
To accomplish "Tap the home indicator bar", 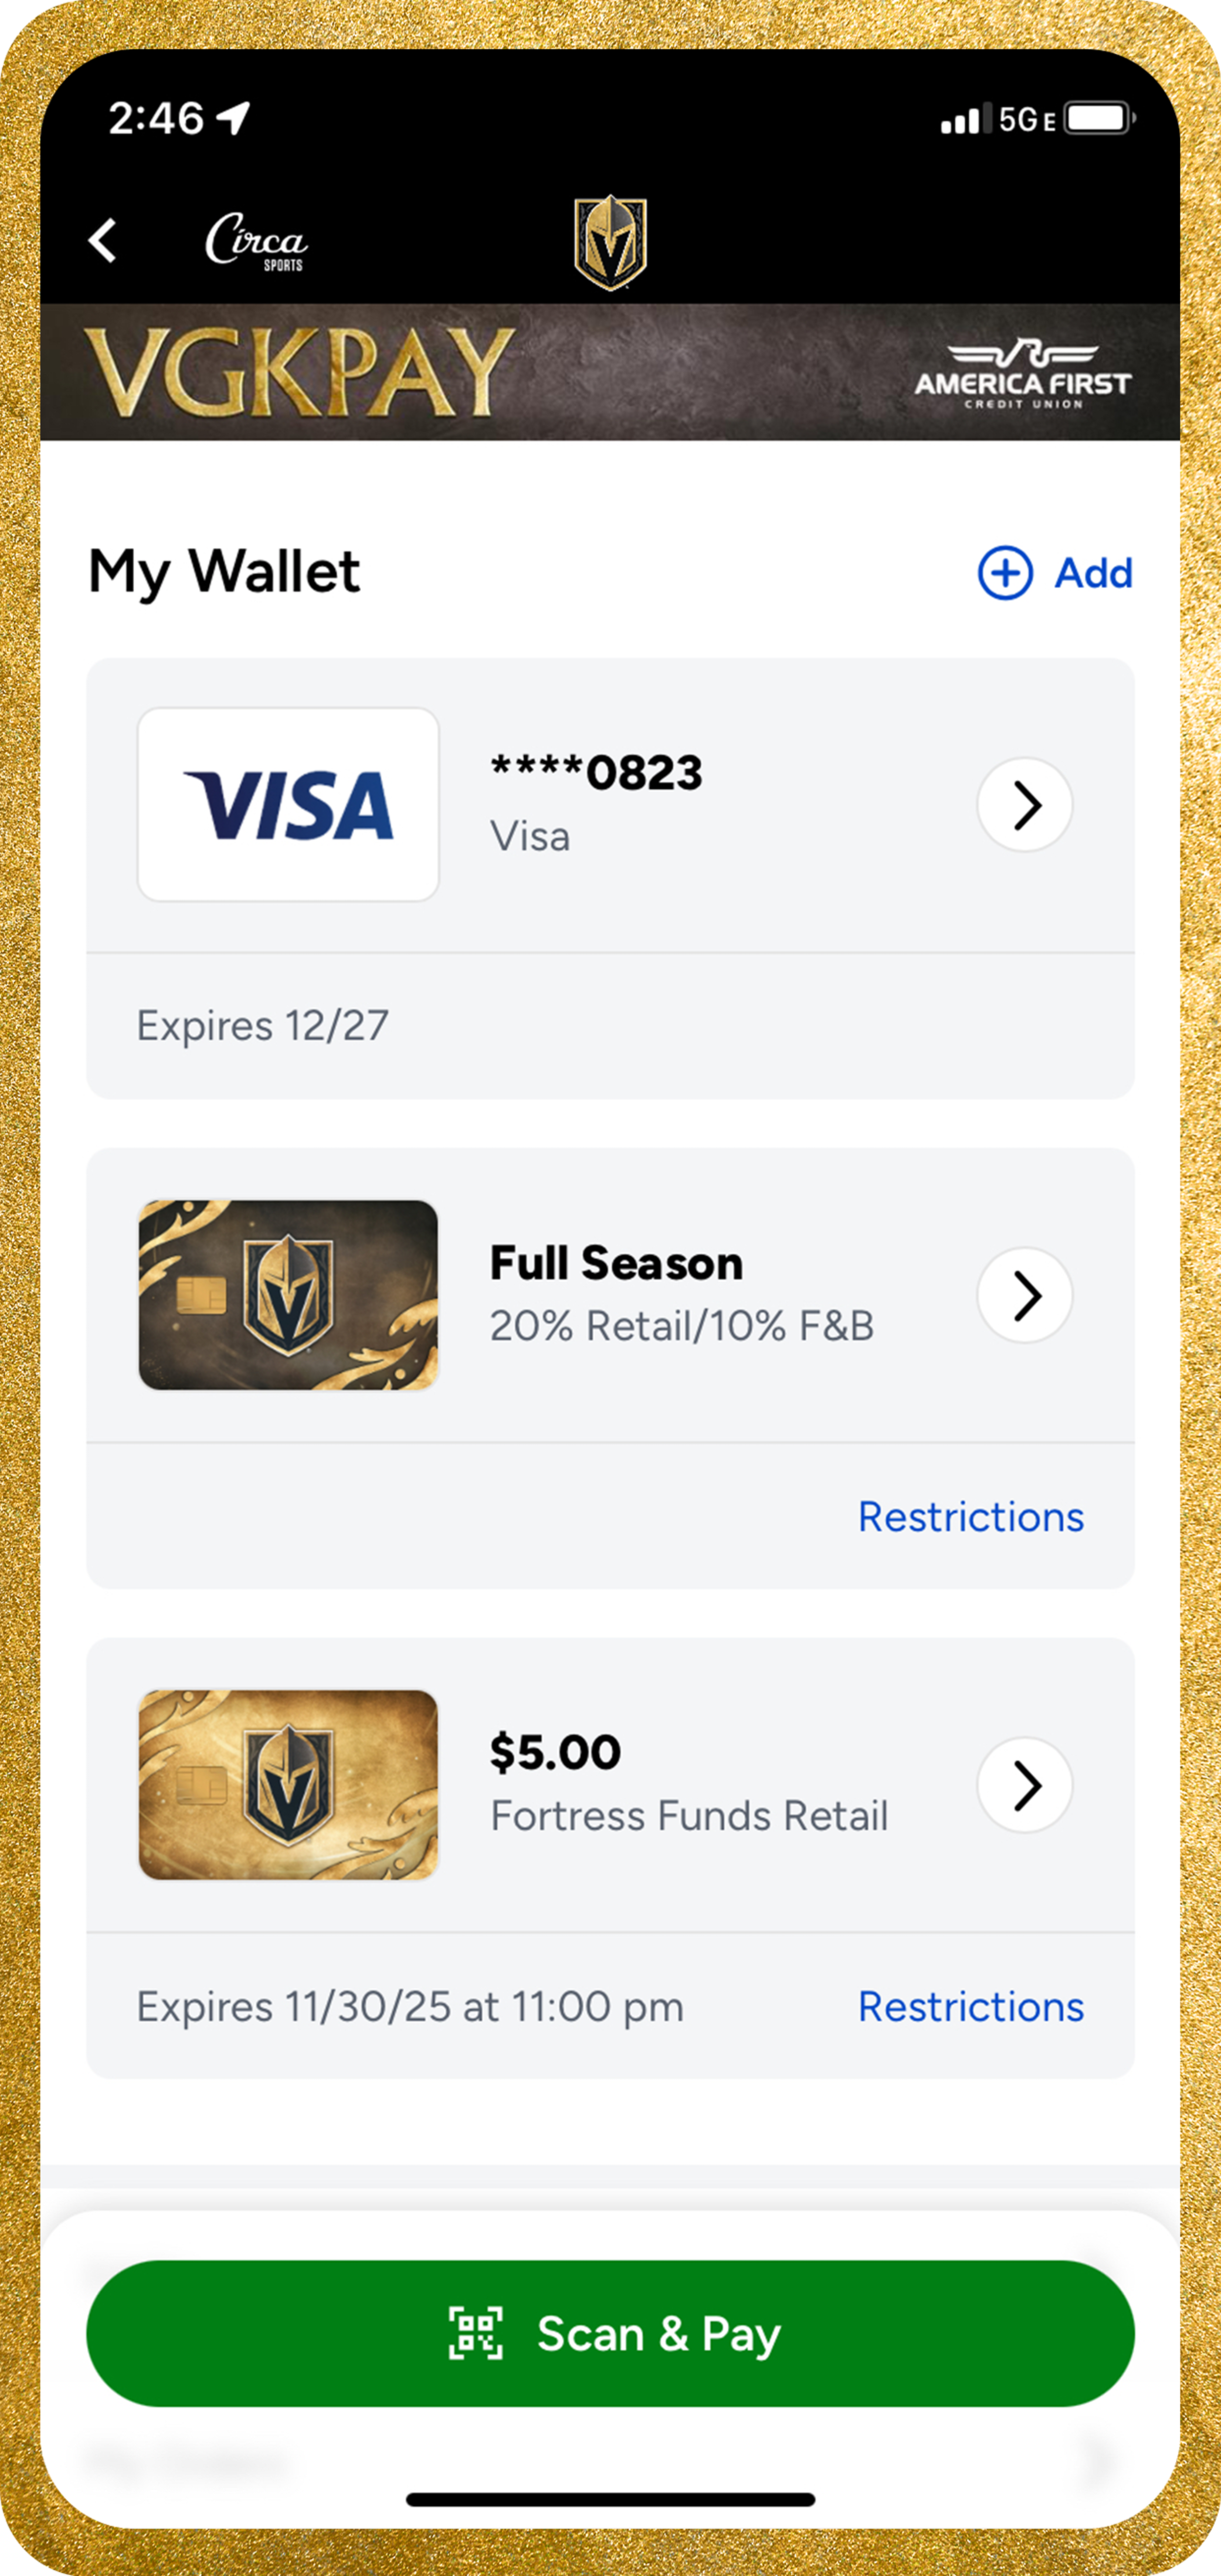I will (610, 2500).
